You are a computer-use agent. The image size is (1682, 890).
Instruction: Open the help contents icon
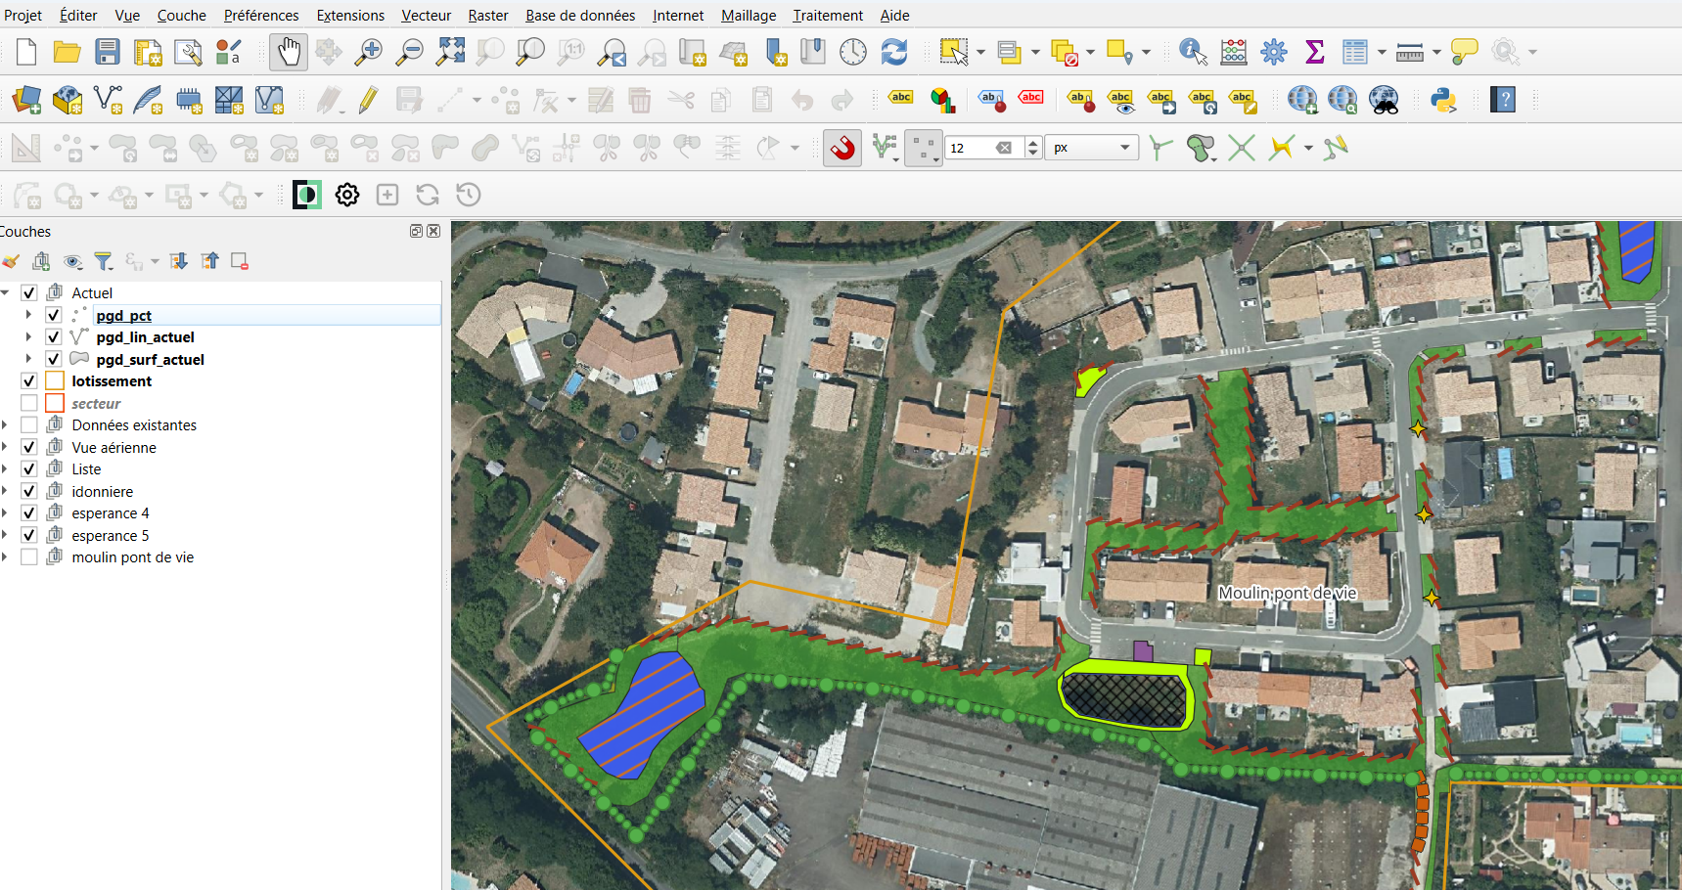(x=1503, y=100)
